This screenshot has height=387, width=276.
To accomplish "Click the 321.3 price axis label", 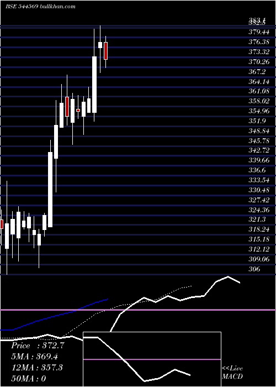I will pyautogui.click(x=257, y=219).
